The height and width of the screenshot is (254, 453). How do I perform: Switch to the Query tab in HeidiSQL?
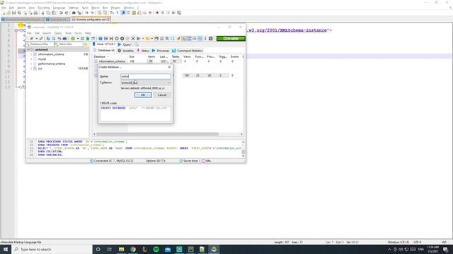tap(125, 44)
